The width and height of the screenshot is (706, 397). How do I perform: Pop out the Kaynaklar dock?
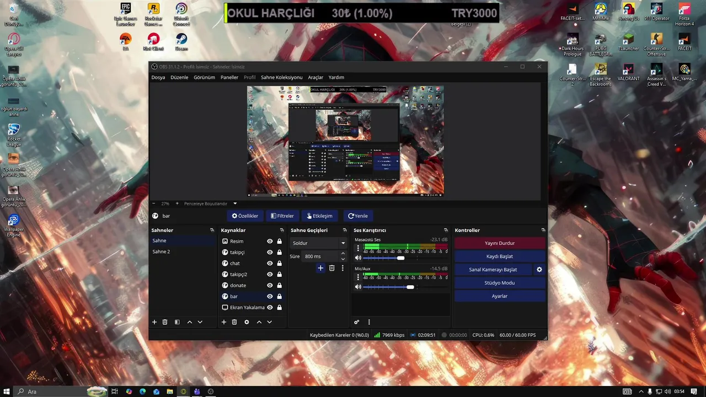281,230
